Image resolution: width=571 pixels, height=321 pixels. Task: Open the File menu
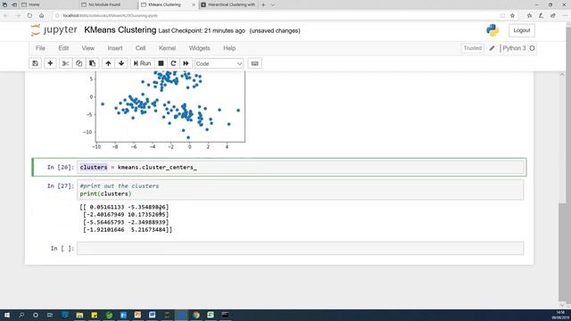(x=40, y=48)
